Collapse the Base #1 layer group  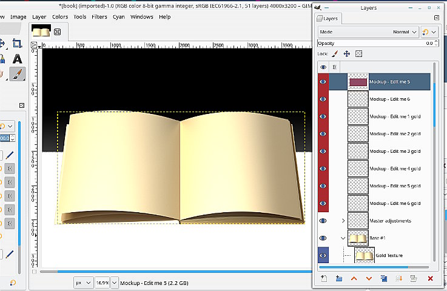(343, 238)
